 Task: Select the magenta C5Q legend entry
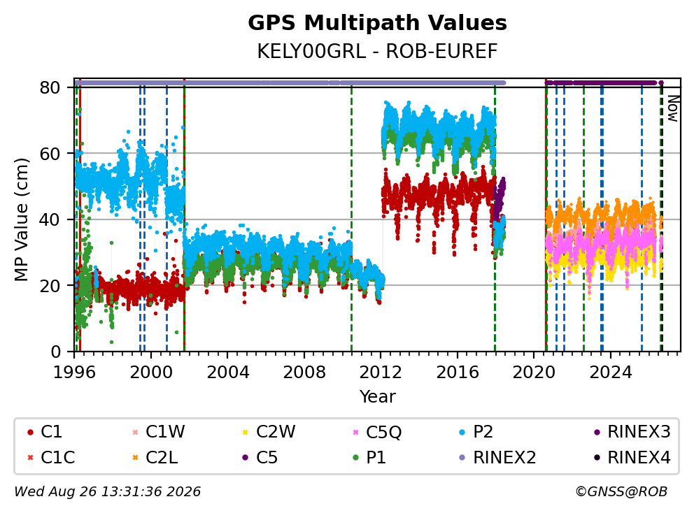[x=376, y=432]
